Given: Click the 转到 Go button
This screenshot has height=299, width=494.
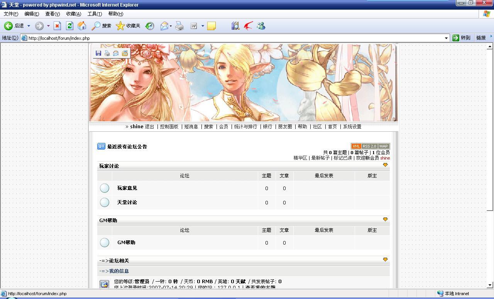Looking at the screenshot, I should [x=462, y=38].
